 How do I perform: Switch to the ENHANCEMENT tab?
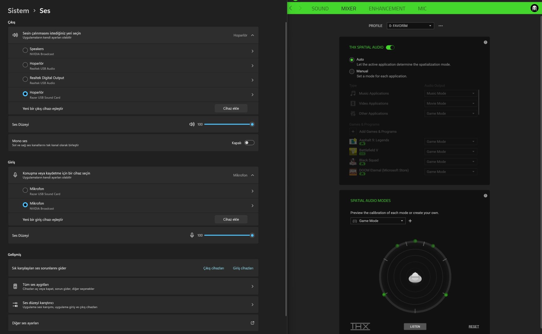(387, 9)
